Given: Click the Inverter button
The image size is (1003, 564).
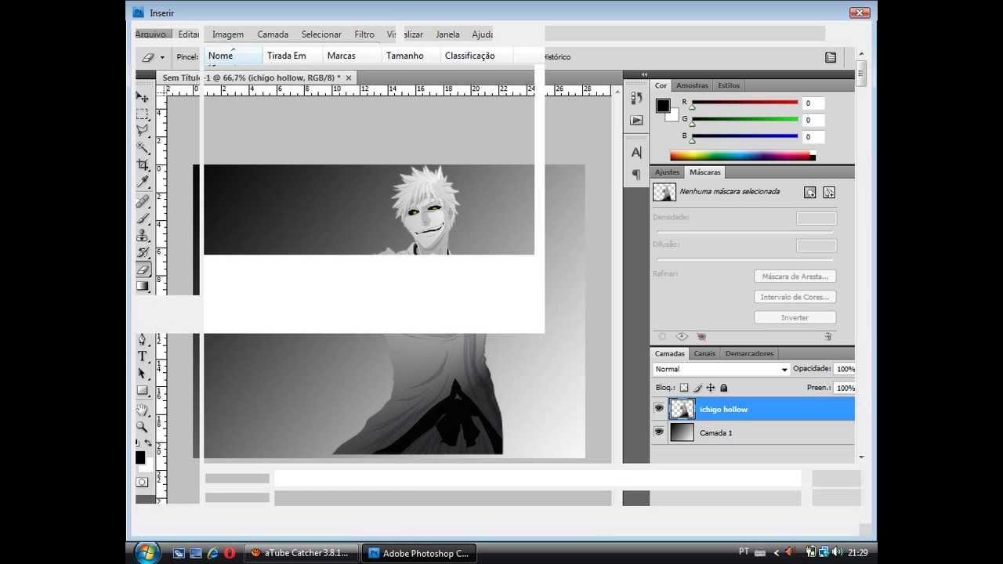Looking at the screenshot, I should point(795,317).
